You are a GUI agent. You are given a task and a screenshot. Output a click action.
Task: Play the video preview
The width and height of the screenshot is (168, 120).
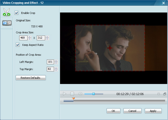pos(64,94)
